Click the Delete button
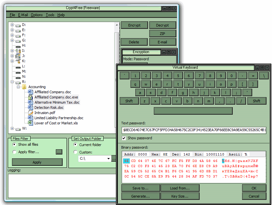272x205 pixels. point(134,42)
